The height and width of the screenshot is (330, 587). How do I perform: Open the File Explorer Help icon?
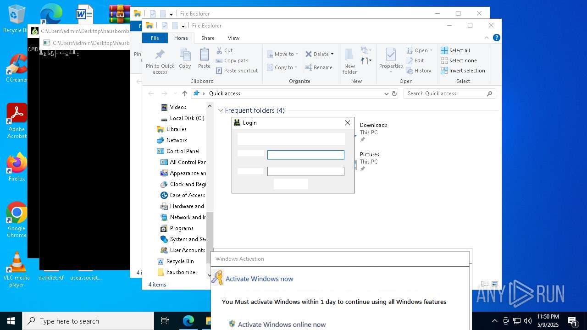[x=496, y=38]
